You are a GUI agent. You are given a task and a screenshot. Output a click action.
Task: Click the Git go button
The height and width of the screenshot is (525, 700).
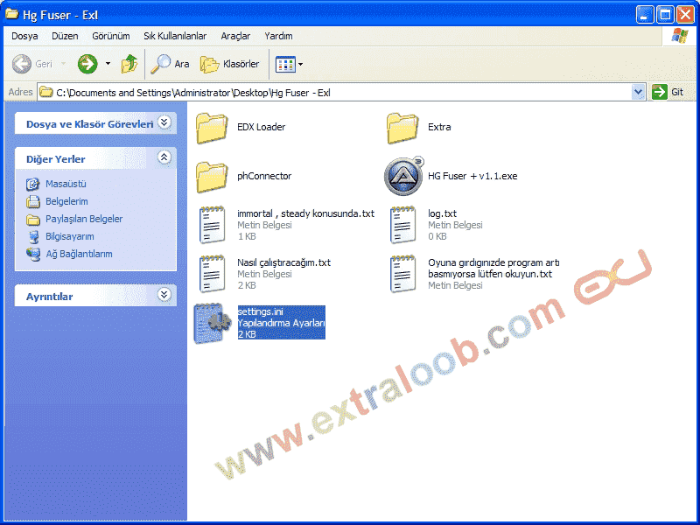tap(668, 92)
